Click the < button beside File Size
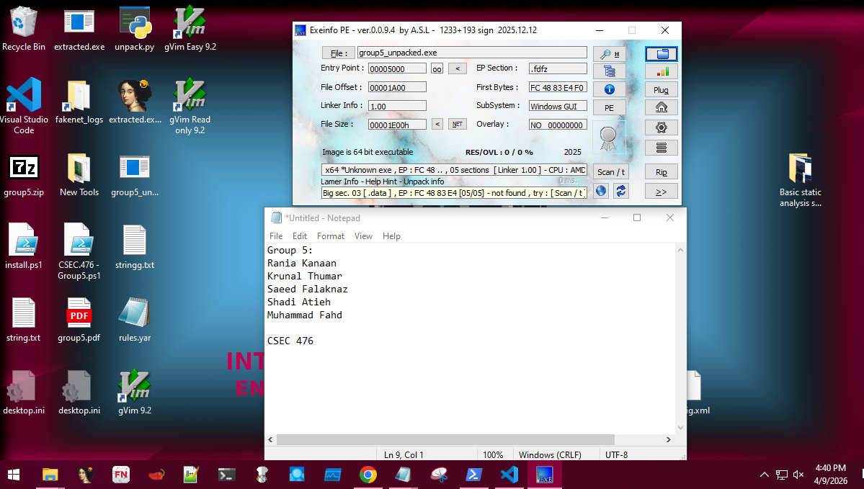Viewport: 864px width, 489px height. [x=437, y=125]
